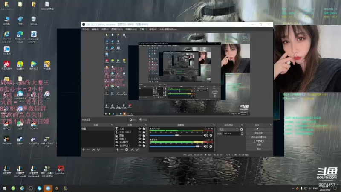This screenshot has width=341, height=192.
Task: Toggle visibility of the first 文本 source
Action: [140, 129]
